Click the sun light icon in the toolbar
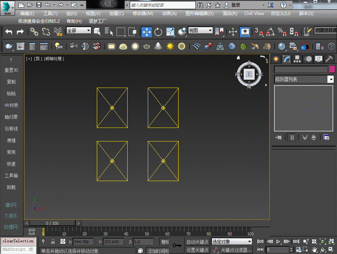 (x=170, y=46)
